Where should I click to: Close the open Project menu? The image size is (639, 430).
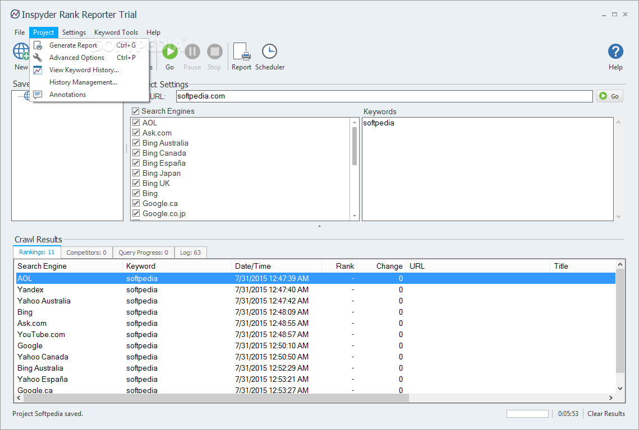pos(44,32)
